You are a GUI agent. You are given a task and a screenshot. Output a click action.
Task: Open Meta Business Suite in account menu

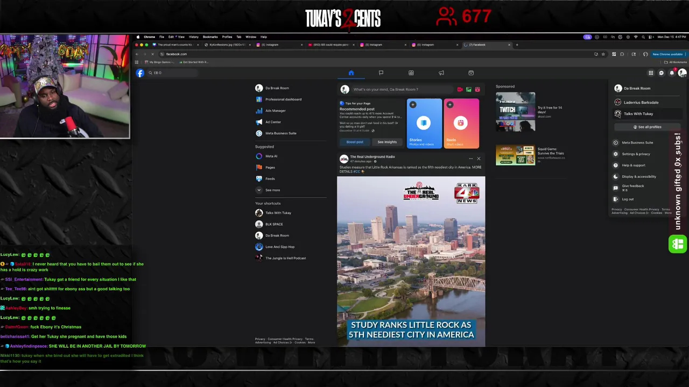pos(648,142)
